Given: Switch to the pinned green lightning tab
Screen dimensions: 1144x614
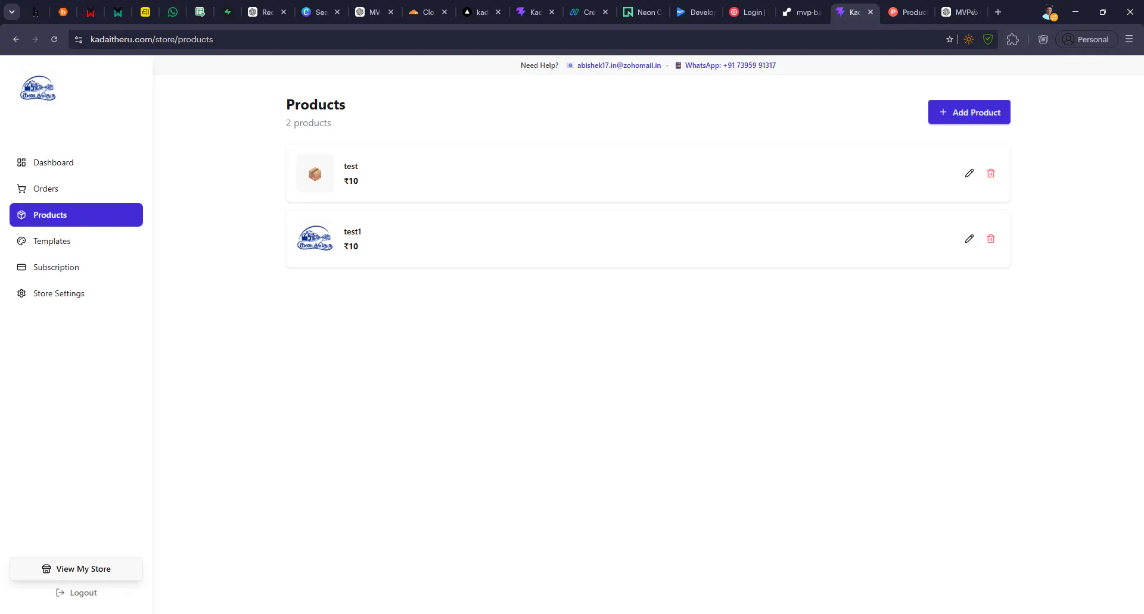Looking at the screenshot, I should [228, 12].
